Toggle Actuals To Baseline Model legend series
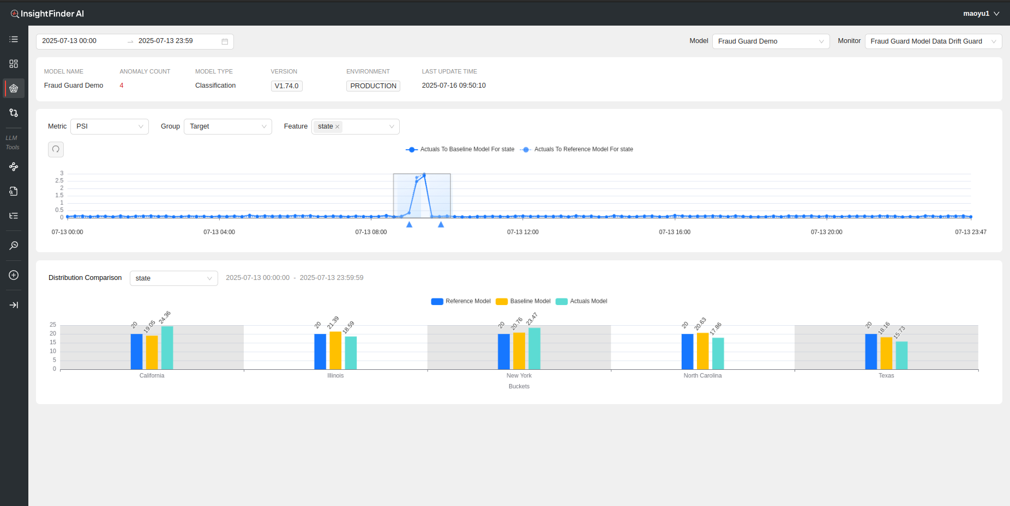The height and width of the screenshot is (506, 1010). coord(461,149)
